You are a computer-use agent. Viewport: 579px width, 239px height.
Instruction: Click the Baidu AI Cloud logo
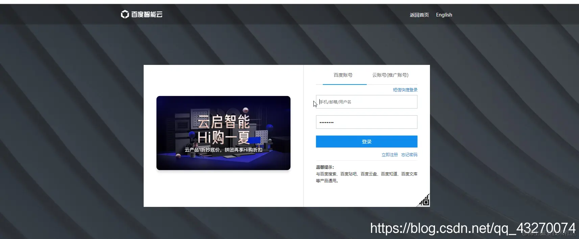coord(142,14)
